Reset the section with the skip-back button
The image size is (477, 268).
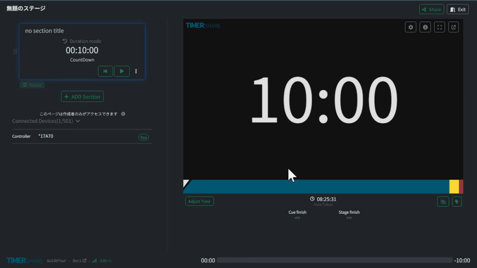click(x=105, y=71)
